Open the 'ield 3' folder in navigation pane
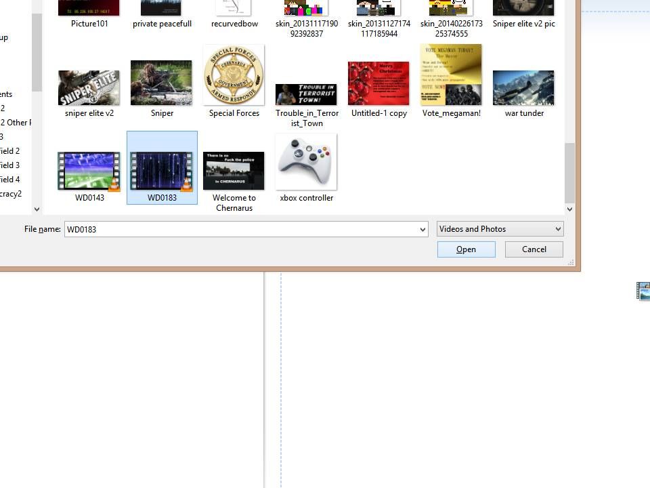 click(9, 165)
